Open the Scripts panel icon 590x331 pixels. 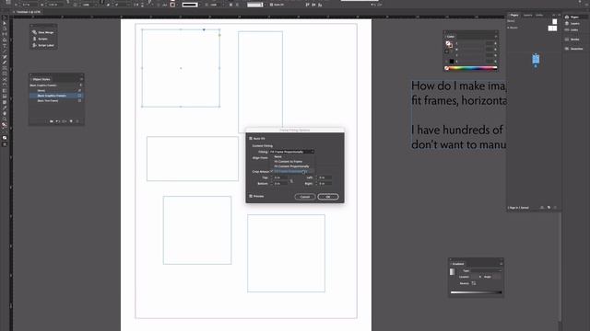35,39
